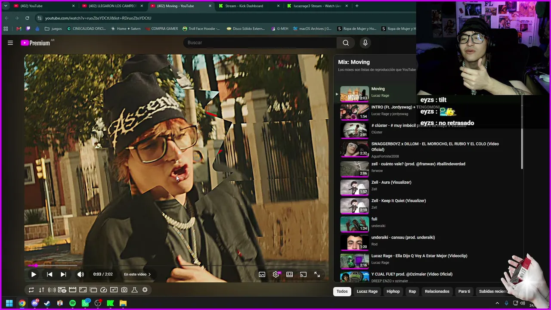Open the YouTube guide hamburger menu

10,43
